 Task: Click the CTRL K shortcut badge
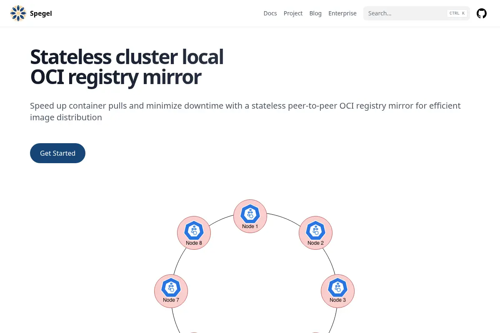click(457, 13)
